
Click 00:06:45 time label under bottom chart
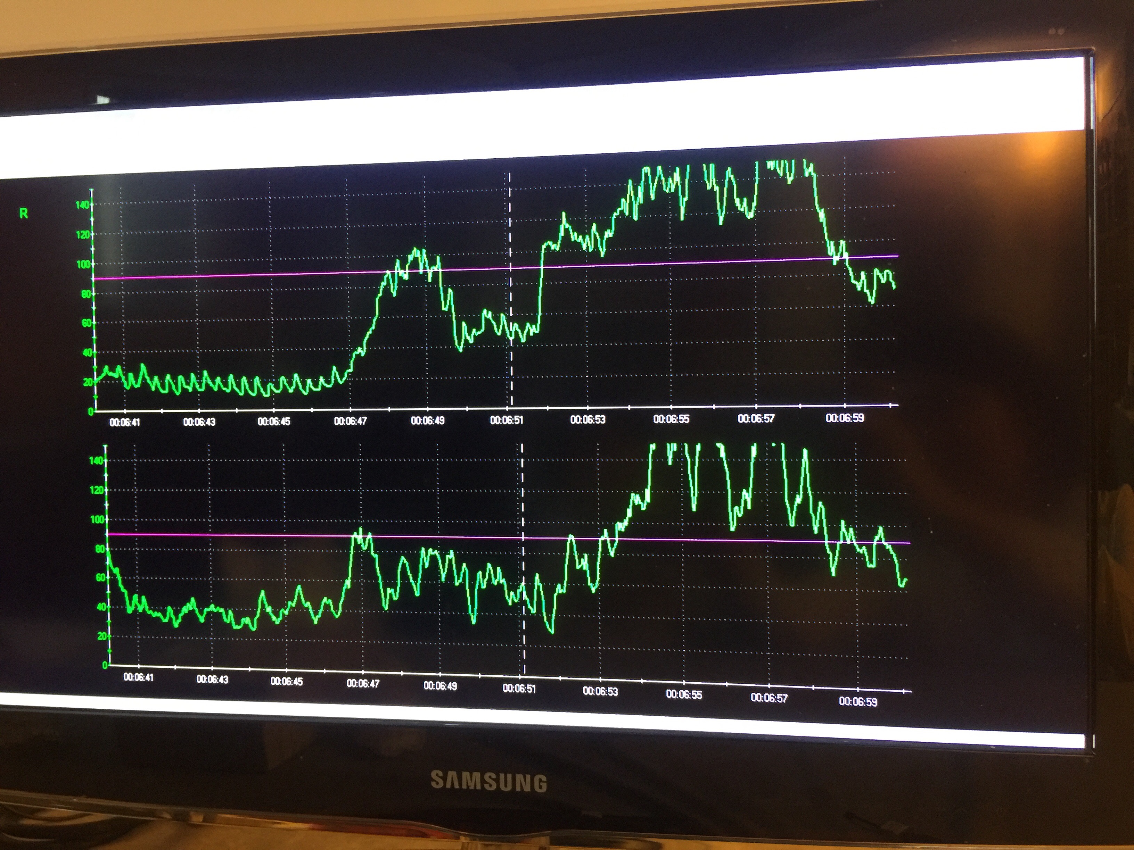287,682
